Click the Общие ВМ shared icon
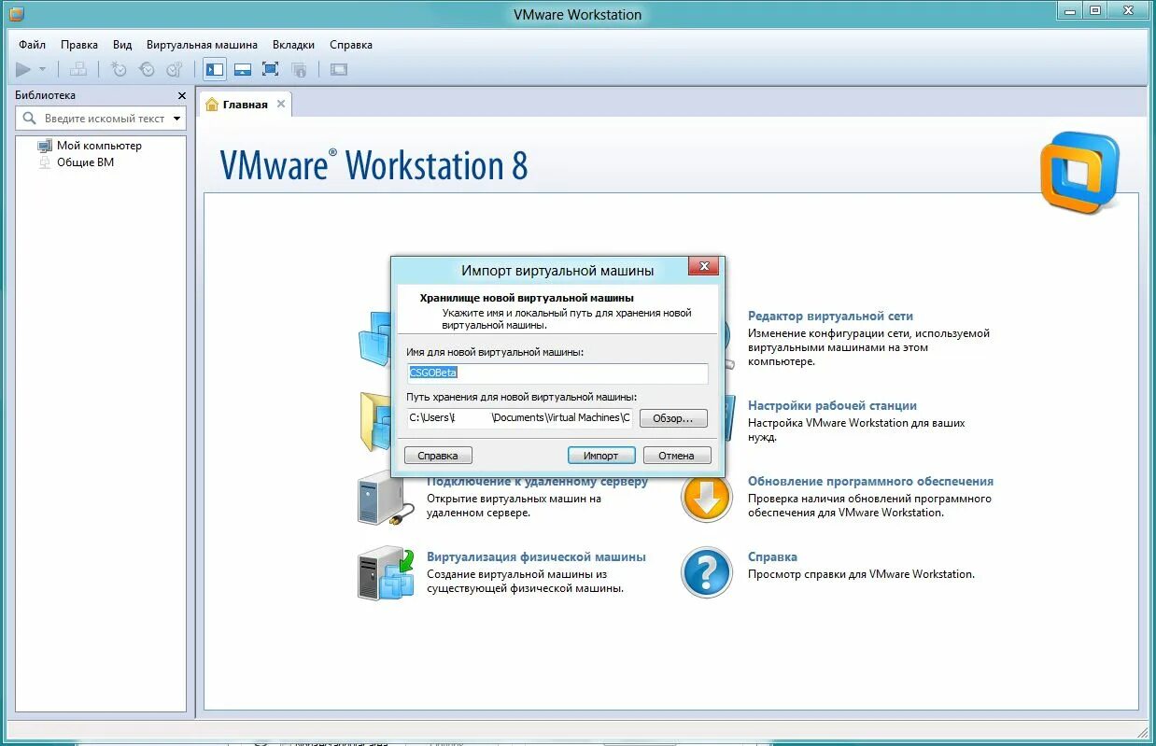This screenshot has width=1156, height=746. (x=45, y=162)
